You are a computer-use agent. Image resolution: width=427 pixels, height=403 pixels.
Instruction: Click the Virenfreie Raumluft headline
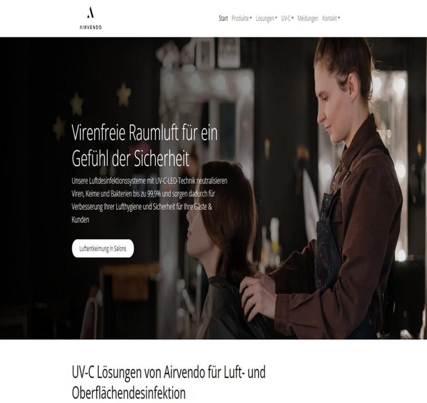(145, 146)
